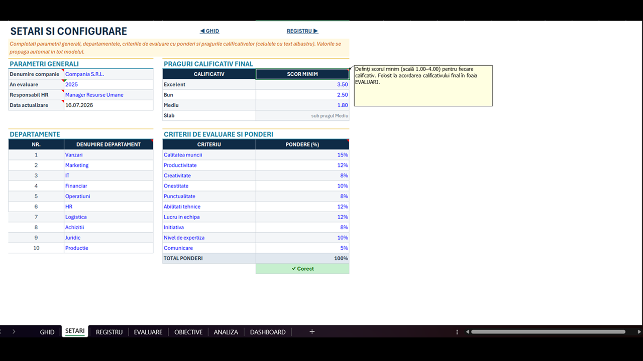Show the DASHBOARD sheet tab
The height and width of the screenshot is (361, 643).
click(268, 332)
